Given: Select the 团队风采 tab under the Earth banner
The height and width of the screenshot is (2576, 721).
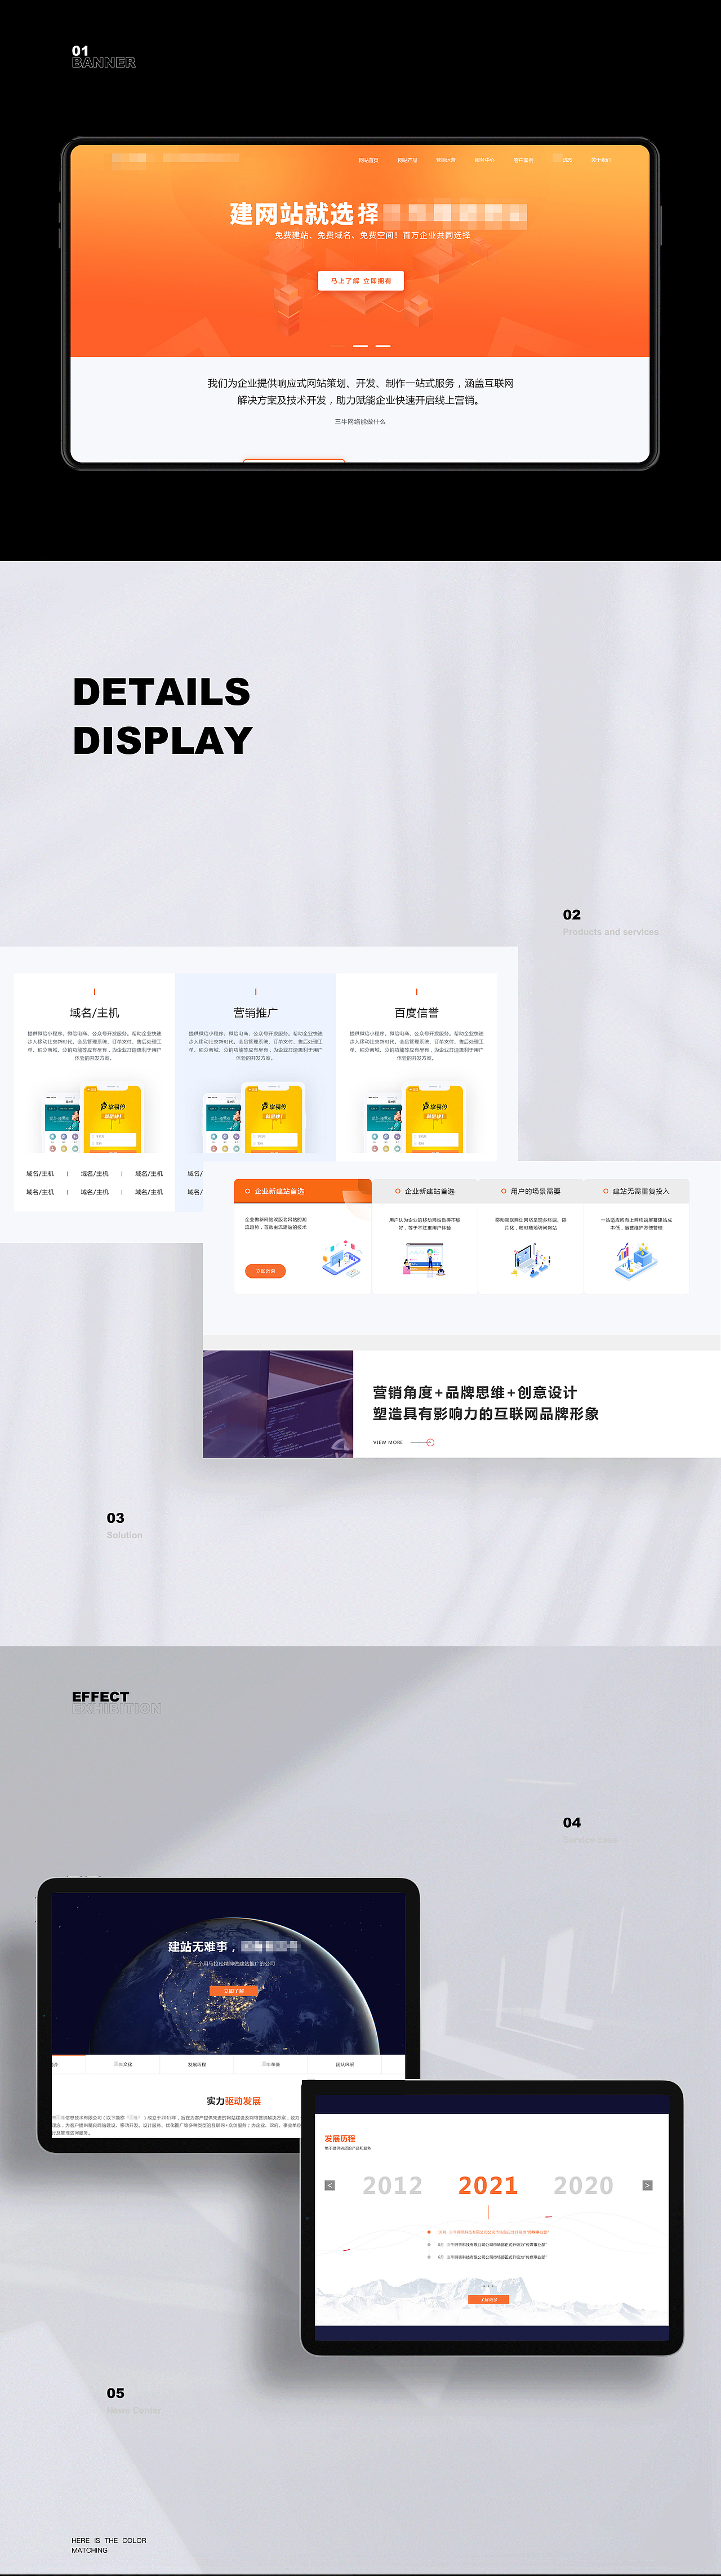Looking at the screenshot, I should pyautogui.click(x=345, y=2064).
